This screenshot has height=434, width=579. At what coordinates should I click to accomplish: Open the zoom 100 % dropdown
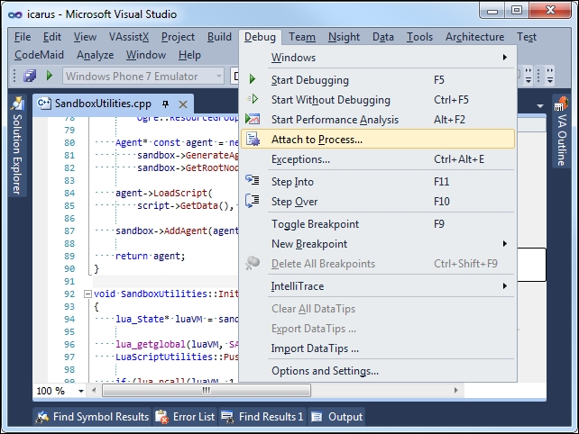[x=81, y=391]
